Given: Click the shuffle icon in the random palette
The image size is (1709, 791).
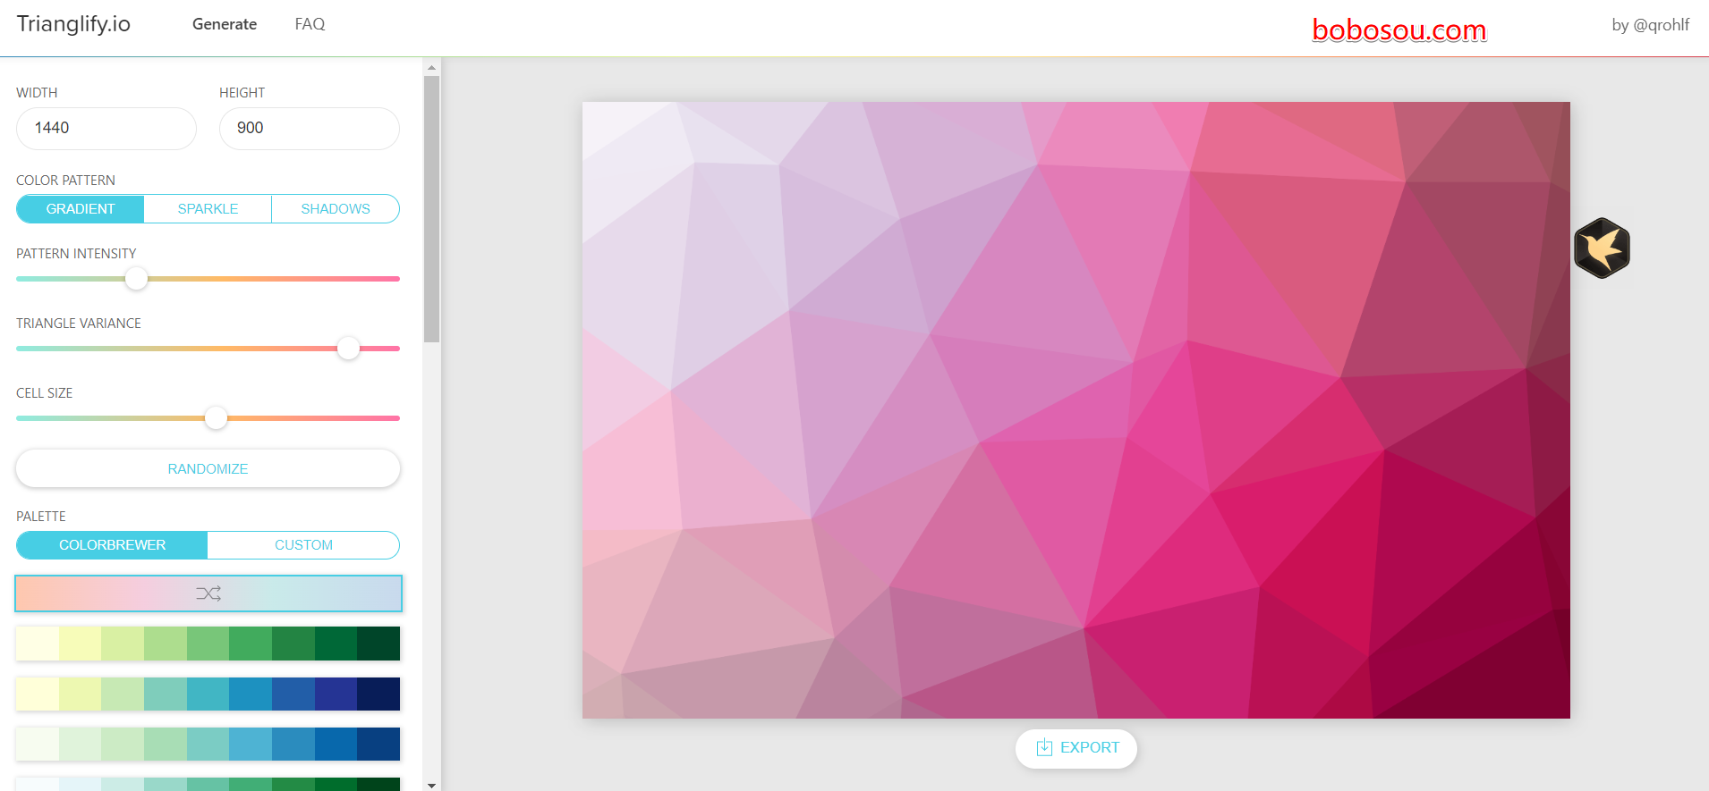Looking at the screenshot, I should (x=208, y=593).
